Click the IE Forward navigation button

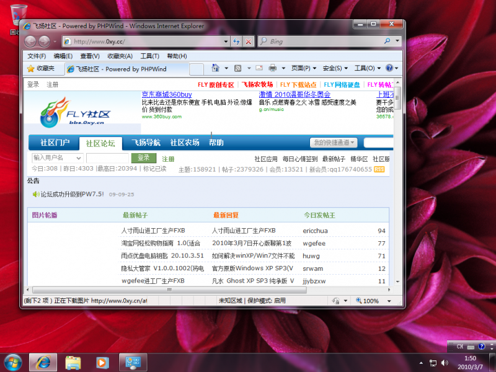[x=44, y=41]
